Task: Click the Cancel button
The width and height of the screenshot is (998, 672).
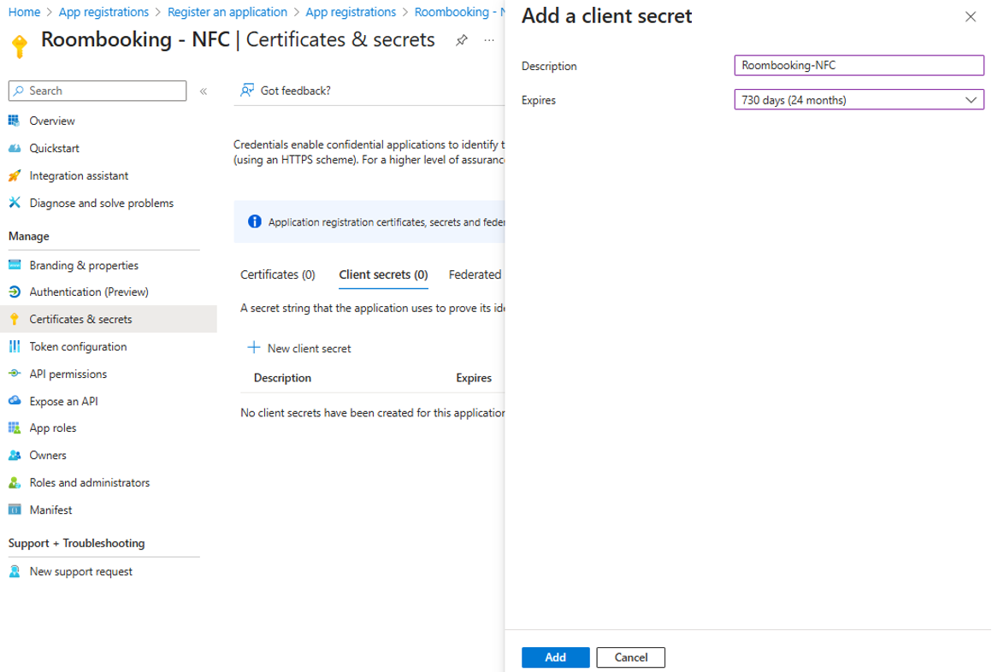Action: [630, 657]
